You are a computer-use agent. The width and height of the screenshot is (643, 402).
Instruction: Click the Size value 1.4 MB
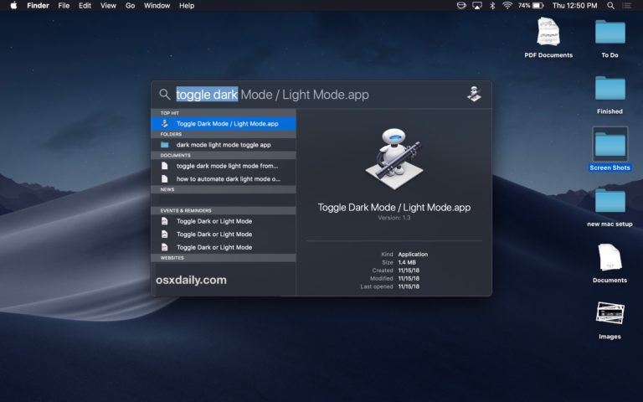407,262
